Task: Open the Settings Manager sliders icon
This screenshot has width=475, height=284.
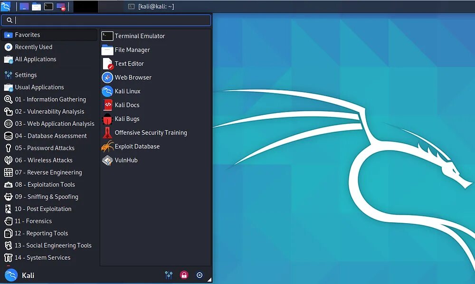Action: pos(169,275)
